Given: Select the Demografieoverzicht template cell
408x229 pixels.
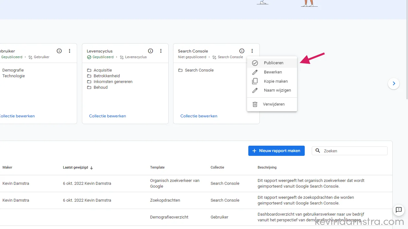Looking at the screenshot, I should [169, 217].
